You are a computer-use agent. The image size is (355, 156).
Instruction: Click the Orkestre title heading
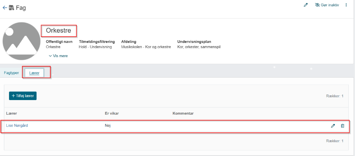click(59, 31)
